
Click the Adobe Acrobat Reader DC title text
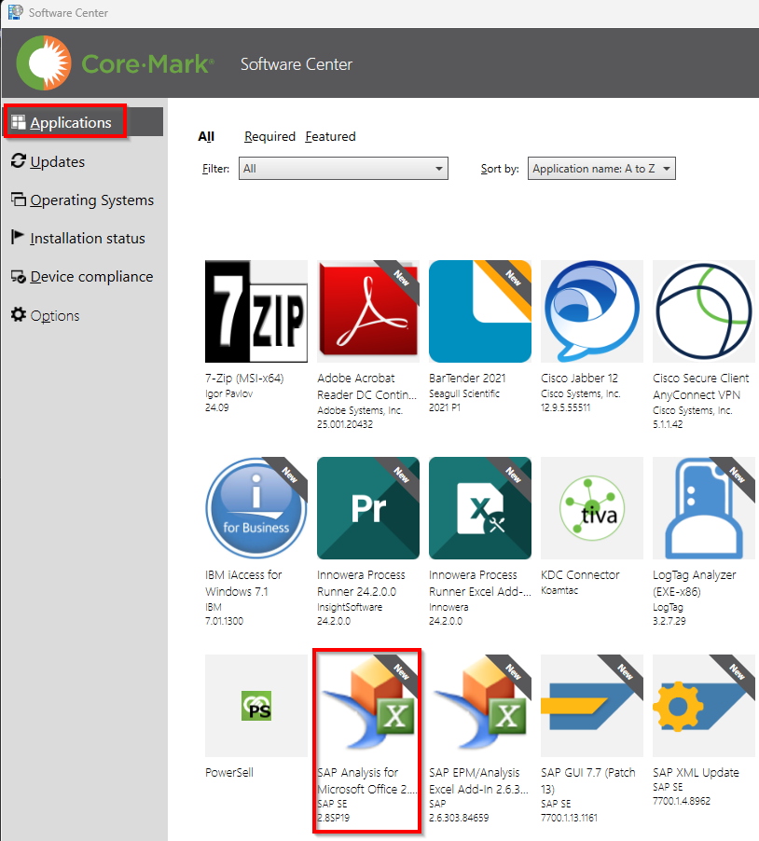[367, 386]
